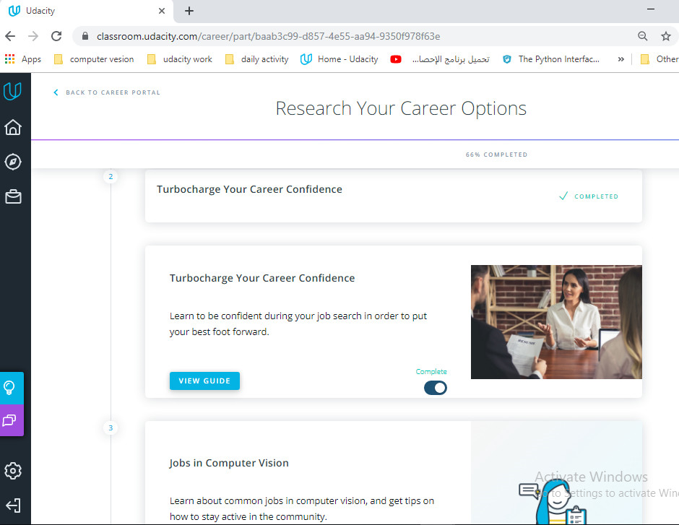Screen dimensions: 679x525
Task: Click BACK TO CAREER PORTAL link
Action: pyautogui.click(x=106, y=92)
